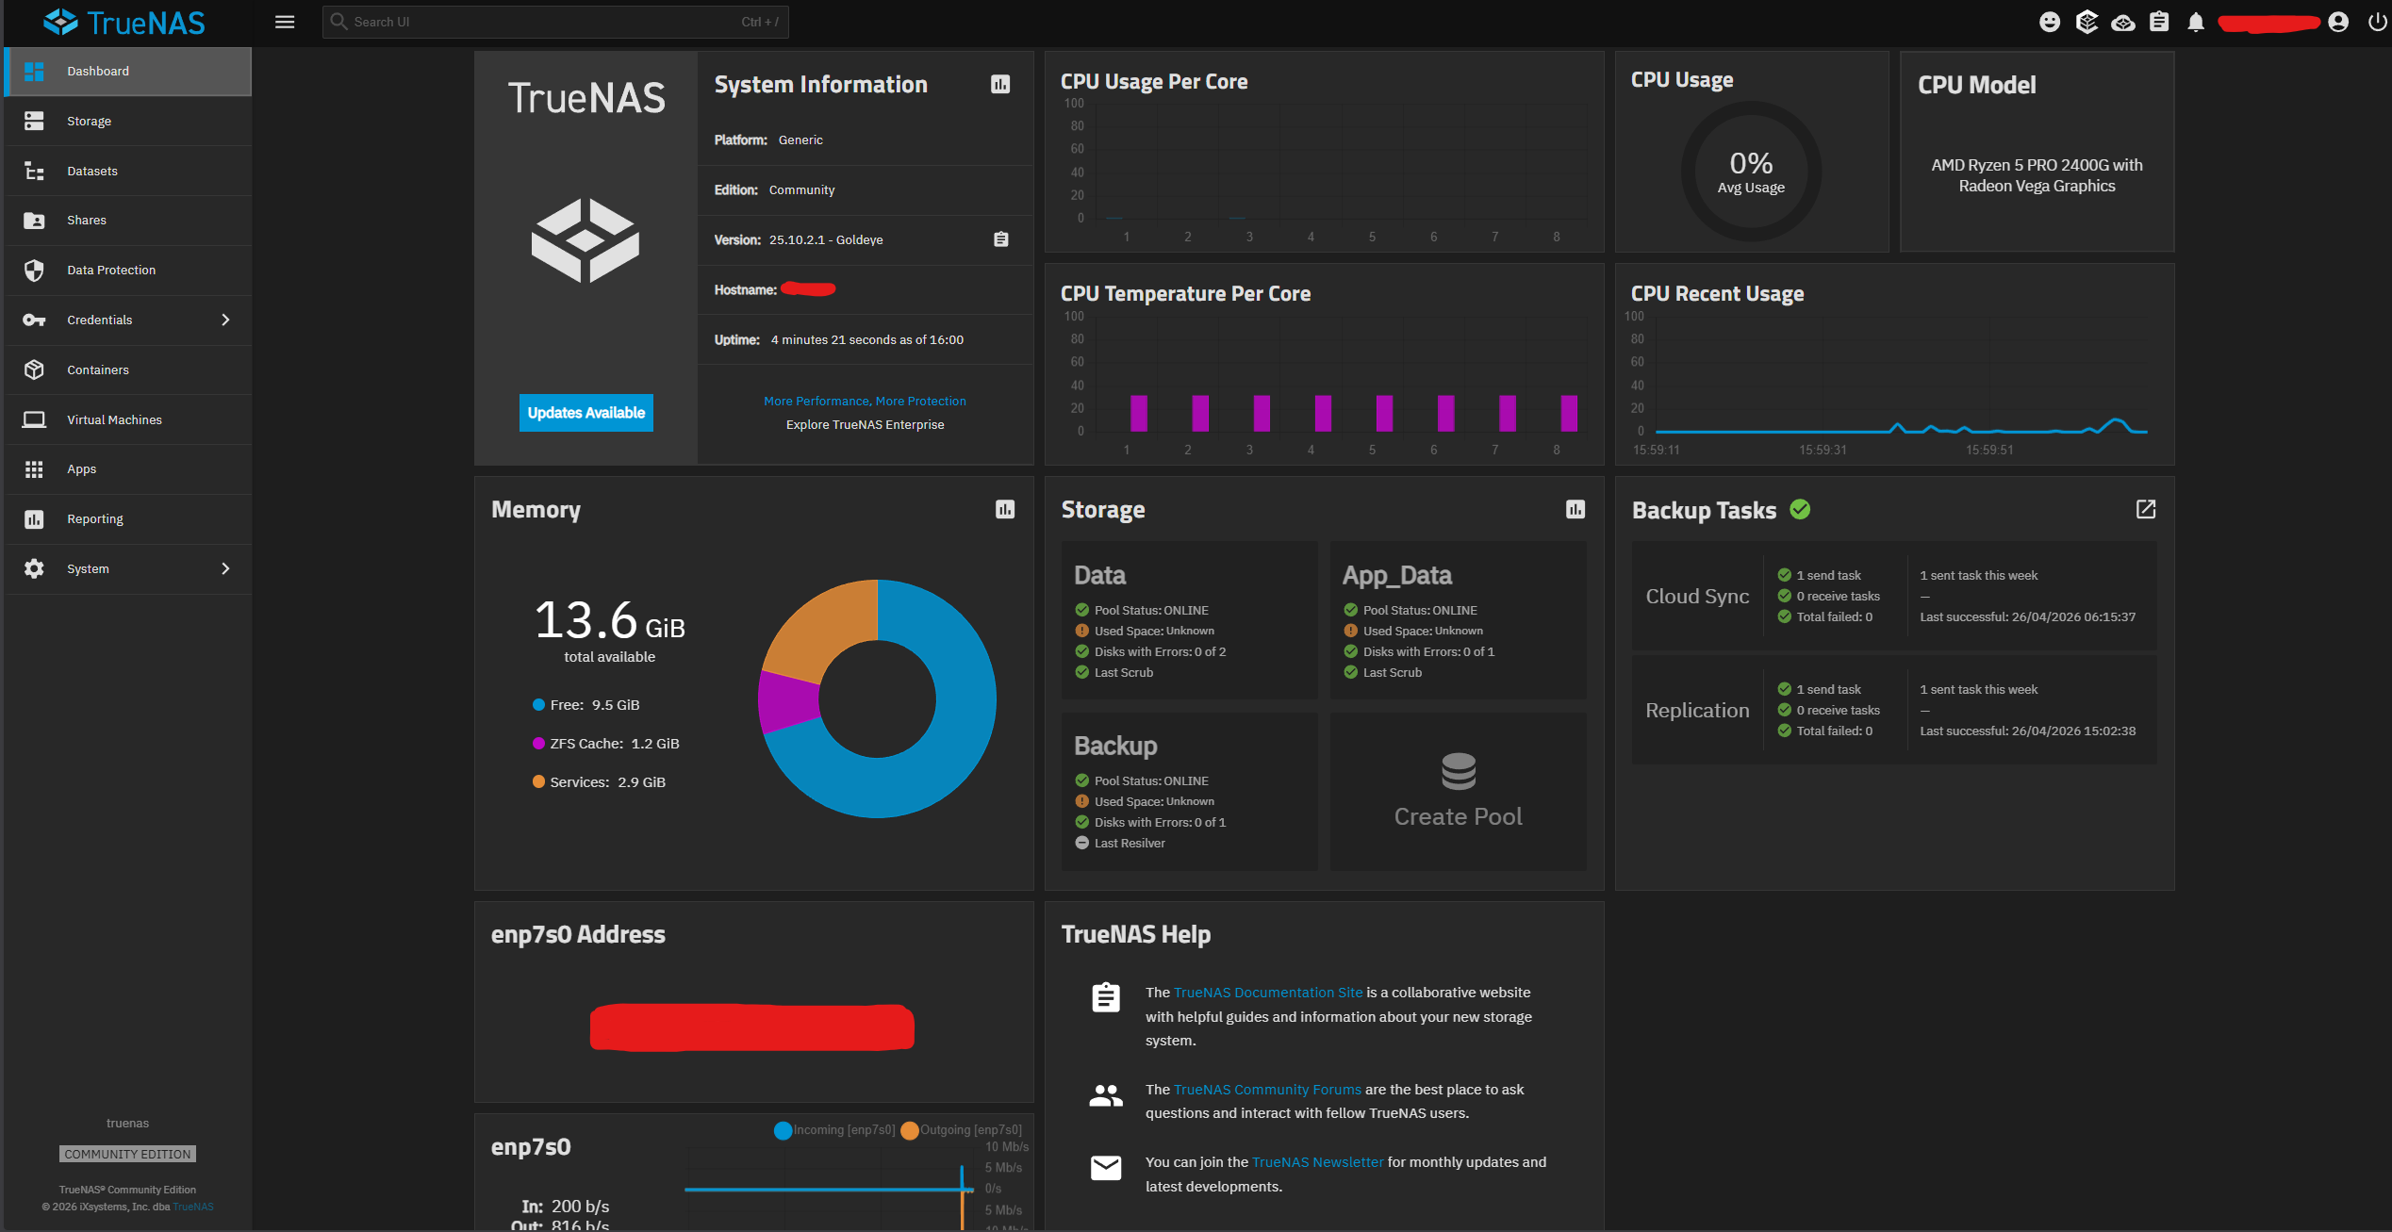The height and width of the screenshot is (1232, 2392).
Task: Open TrueNAS Newsletter link
Action: coord(1317,1162)
